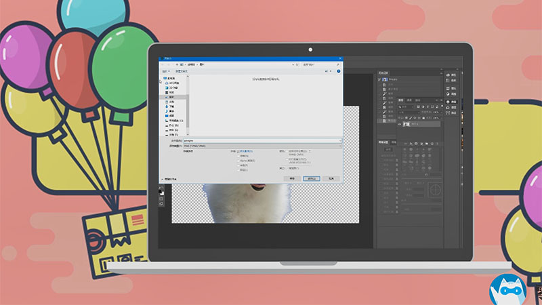Click the help icon in the dialog toolbar
542x305 pixels.
point(338,70)
